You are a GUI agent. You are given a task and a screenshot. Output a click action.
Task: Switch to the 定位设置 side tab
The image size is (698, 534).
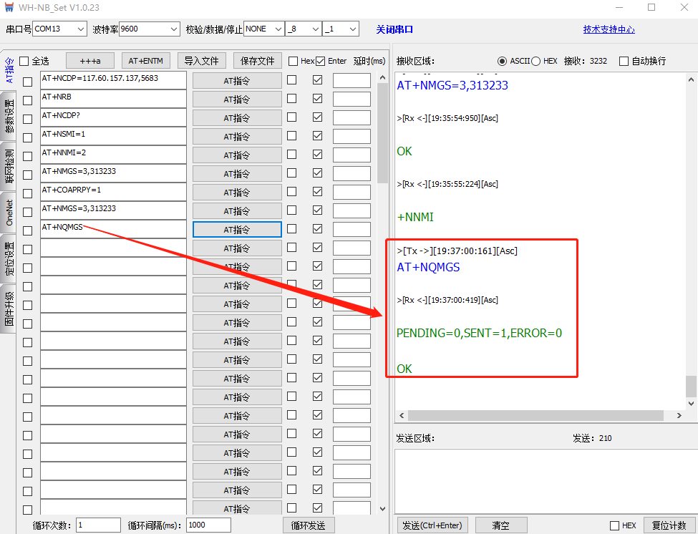[x=9, y=258]
